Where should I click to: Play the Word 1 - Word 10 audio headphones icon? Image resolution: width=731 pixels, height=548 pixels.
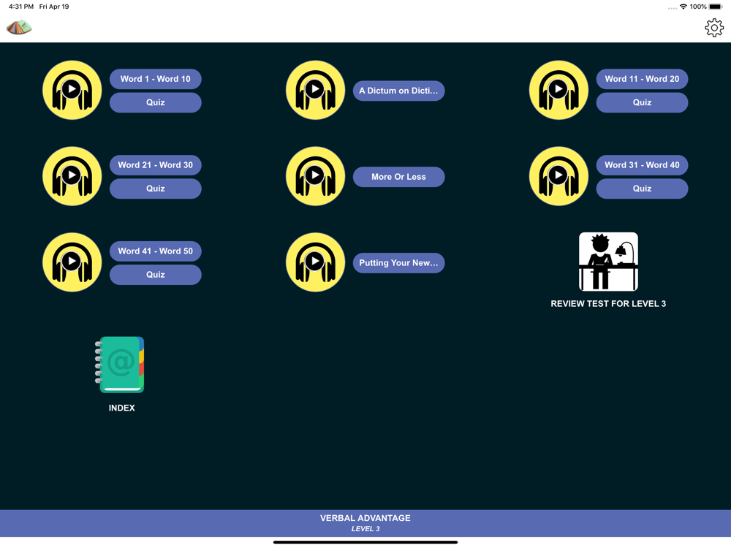point(72,90)
